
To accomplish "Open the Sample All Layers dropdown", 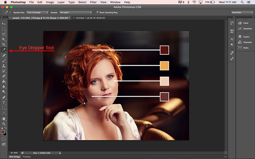I will [x=76, y=12].
